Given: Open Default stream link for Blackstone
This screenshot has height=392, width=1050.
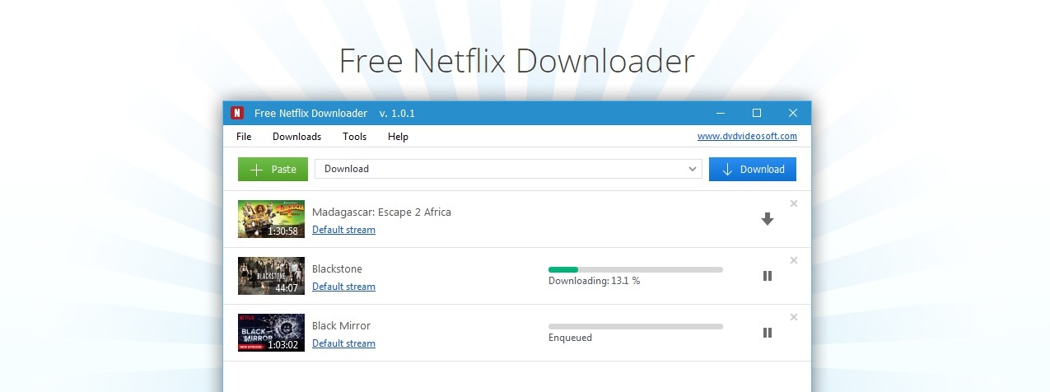Looking at the screenshot, I should tap(343, 287).
